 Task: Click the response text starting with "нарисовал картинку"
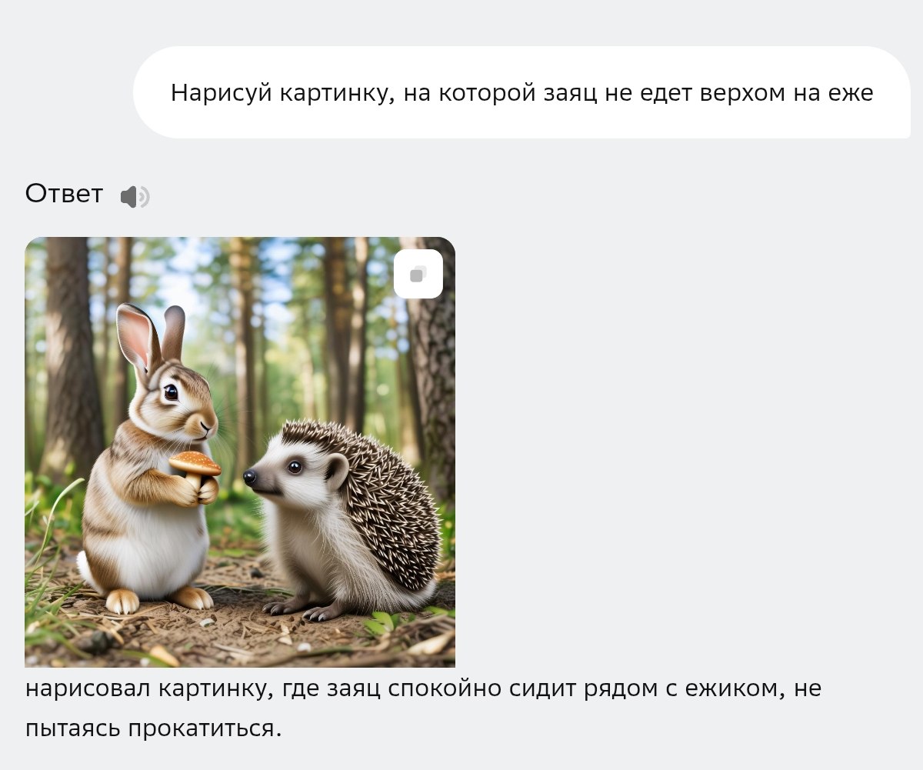[x=423, y=708]
